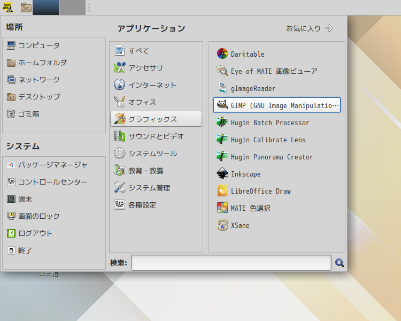The image size is (401, 321).
Task: Click the Hugin Calibrate Lens text
Action: tap(268, 140)
